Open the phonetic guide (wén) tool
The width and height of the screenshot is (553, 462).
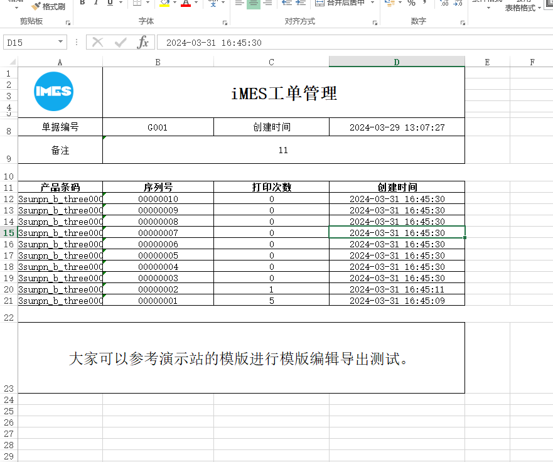click(213, 3)
